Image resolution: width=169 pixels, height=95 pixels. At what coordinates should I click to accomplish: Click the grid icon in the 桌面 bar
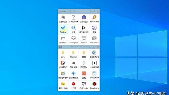(x=98, y=47)
